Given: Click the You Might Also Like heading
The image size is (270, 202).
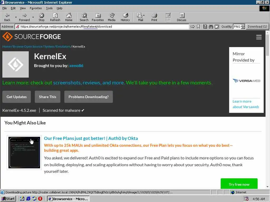Looking at the screenshot, I should coord(25,123).
